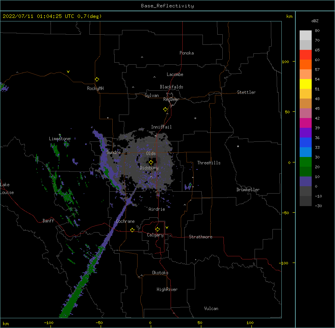335x328 pixels.
Task: Click the yellow v marker northeast of Limestone
Action: [68, 72]
